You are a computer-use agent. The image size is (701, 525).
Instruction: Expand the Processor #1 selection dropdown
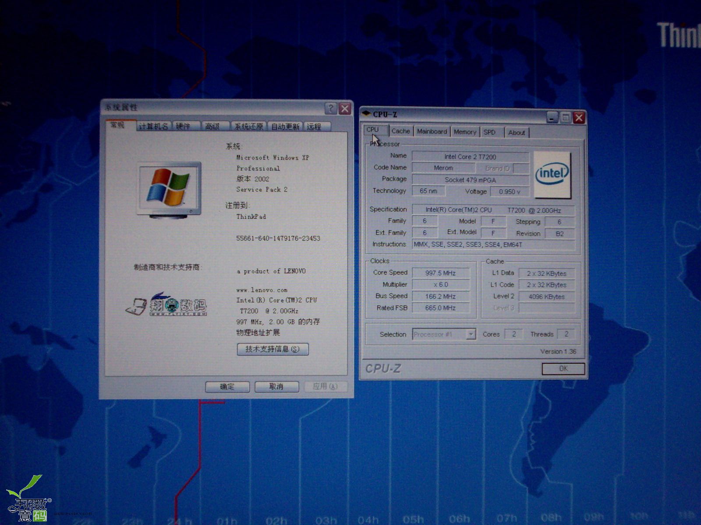[x=471, y=334]
